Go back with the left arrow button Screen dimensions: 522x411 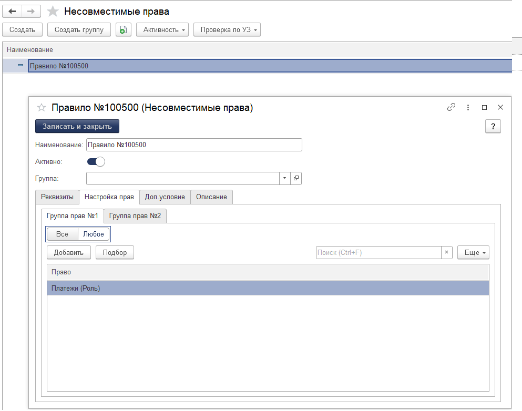click(12, 12)
